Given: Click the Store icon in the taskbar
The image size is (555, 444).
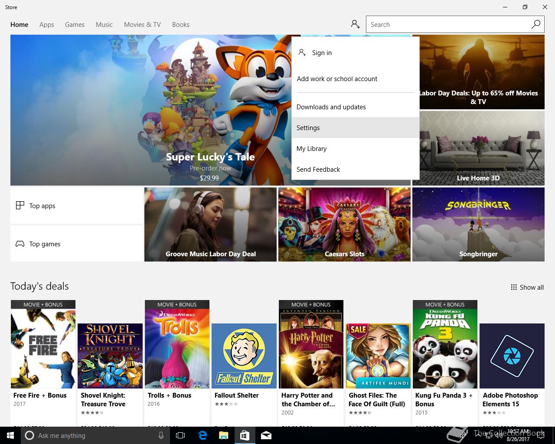Looking at the screenshot, I should click(245, 435).
